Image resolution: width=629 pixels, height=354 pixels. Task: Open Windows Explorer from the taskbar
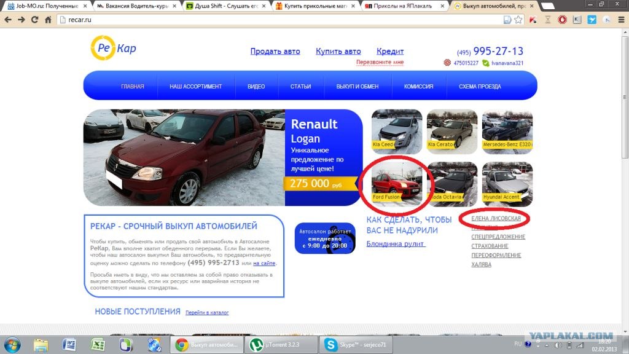[x=41, y=345]
